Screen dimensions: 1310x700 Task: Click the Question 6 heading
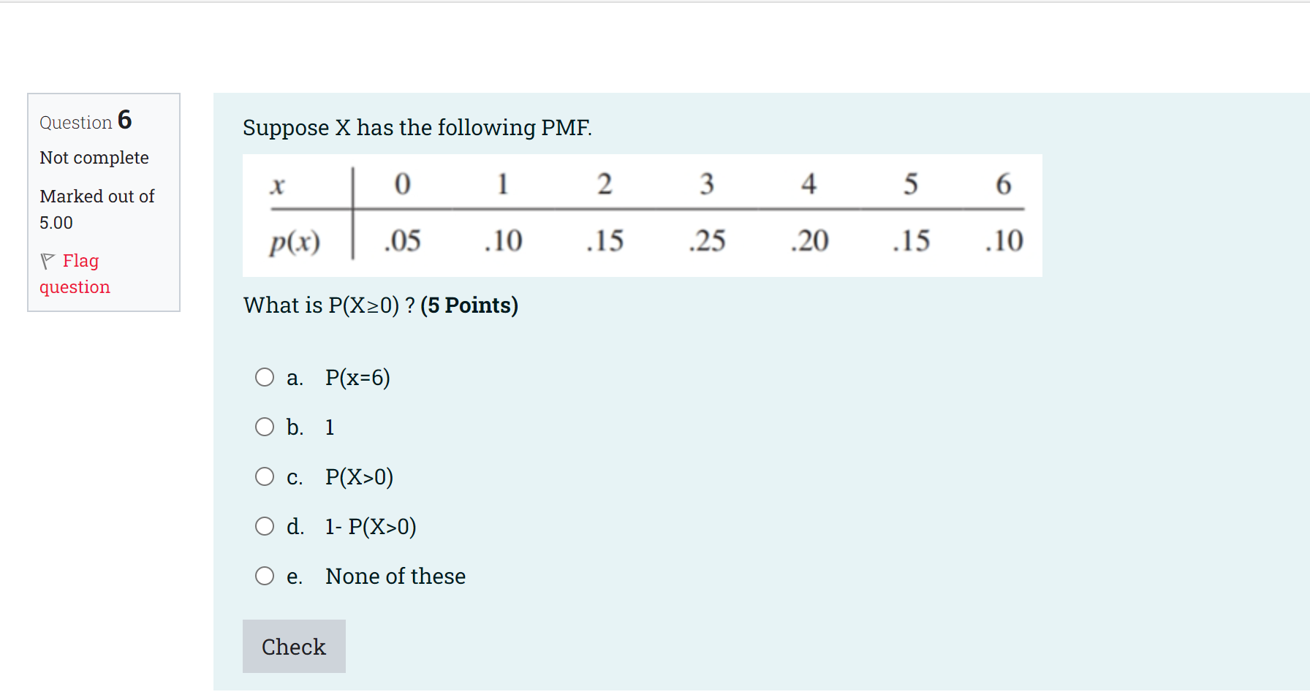pos(86,121)
